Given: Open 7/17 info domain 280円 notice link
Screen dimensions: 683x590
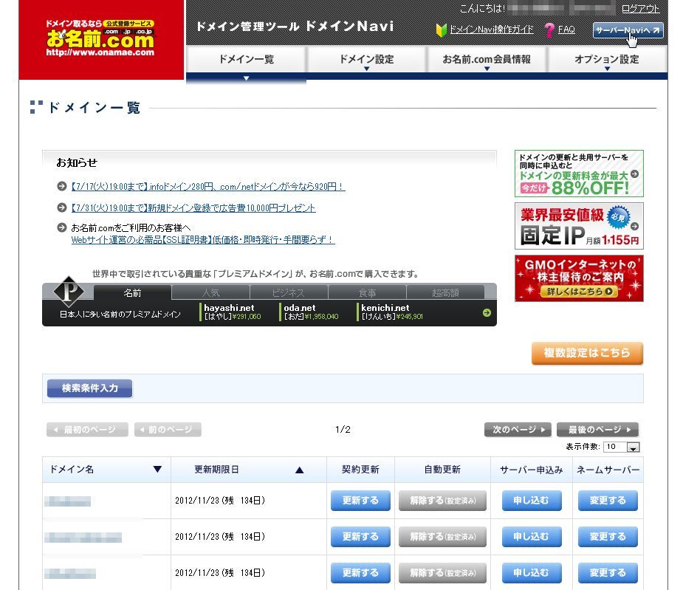Looking at the screenshot, I should tap(208, 187).
